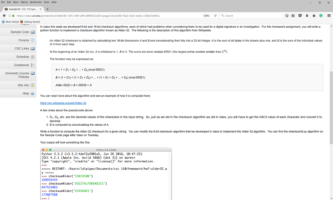Open the Firefox hamburger menu
Image resolution: width=333 pixels, height=200 pixels.
coord(328,16)
